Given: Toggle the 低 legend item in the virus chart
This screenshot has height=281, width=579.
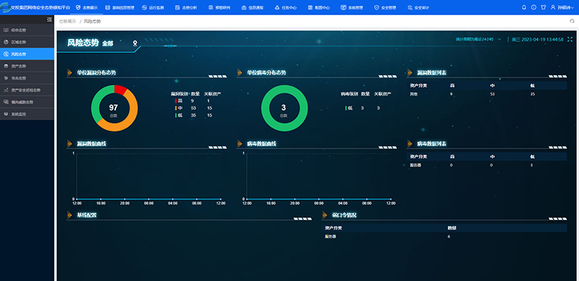Looking at the screenshot, I should coord(349,108).
